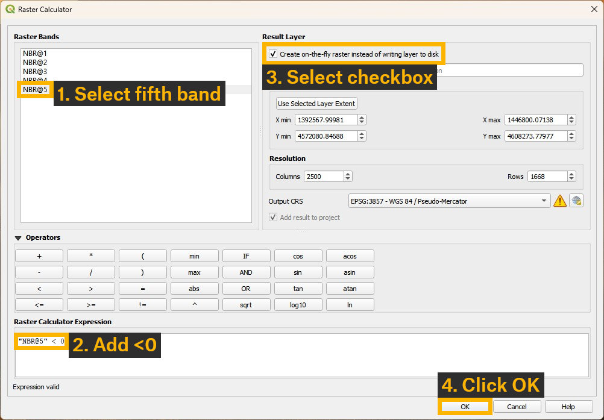Click the Columns value field
604x420 pixels.
[x=324, y=177]
